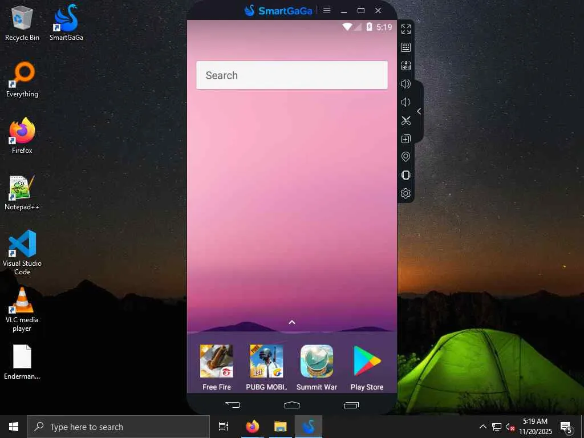Launch Summit War app

[317, 368]
